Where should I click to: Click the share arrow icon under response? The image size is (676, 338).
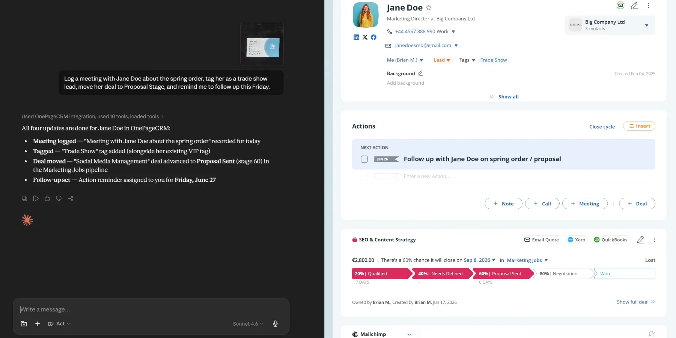(70, 199)
